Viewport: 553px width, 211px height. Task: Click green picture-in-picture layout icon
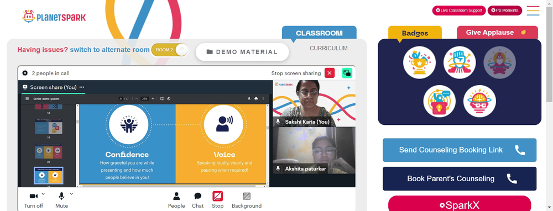coord(347,73)
